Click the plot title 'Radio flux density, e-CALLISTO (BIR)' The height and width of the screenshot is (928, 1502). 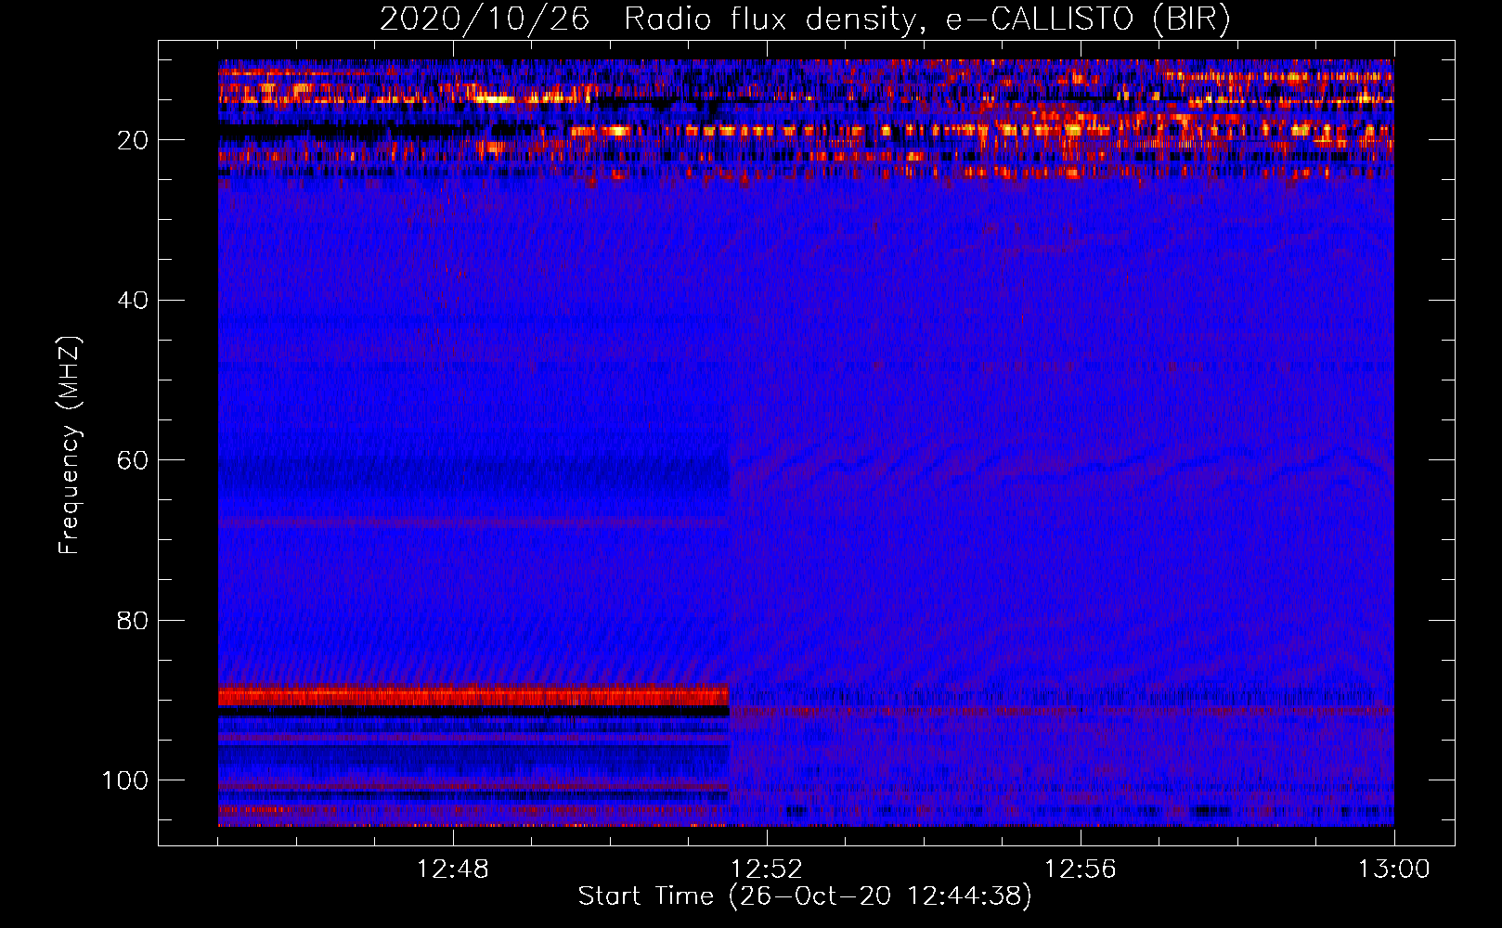(926, 19)
